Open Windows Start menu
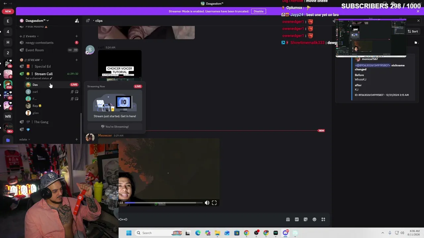This screenshot has height=238, width=424. [129, 233]
